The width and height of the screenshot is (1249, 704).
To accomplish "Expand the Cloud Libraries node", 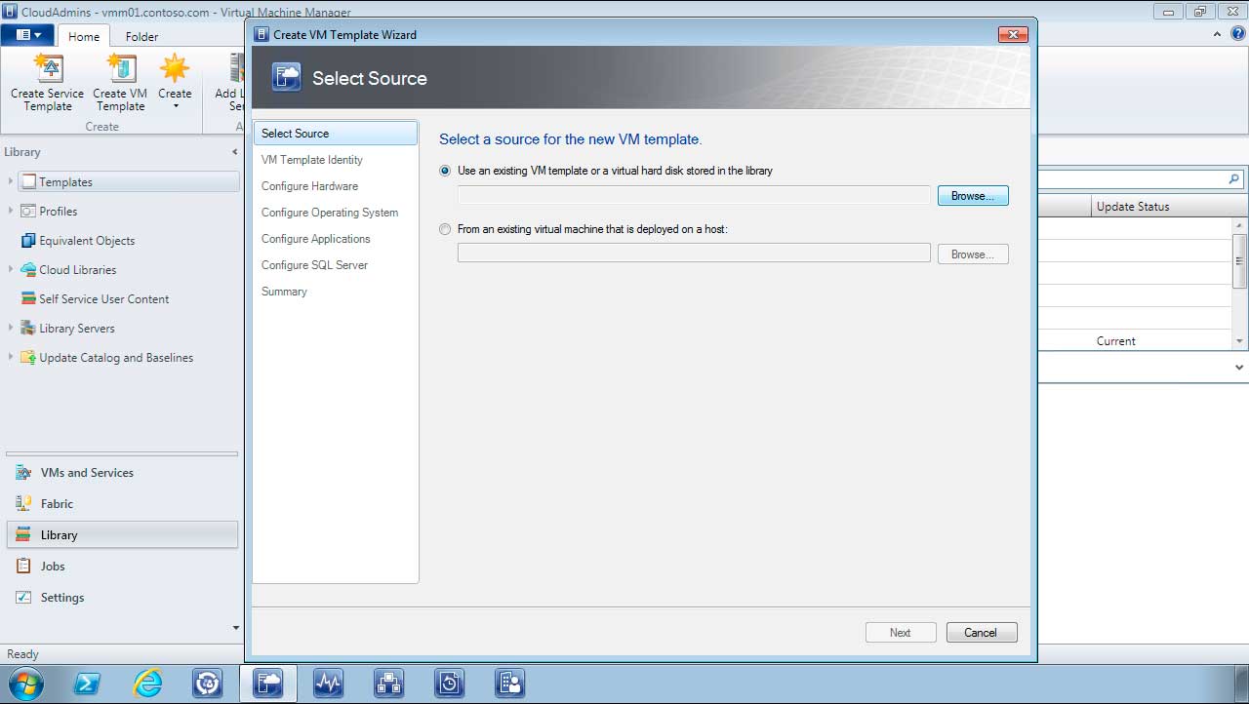I will 11,269.
